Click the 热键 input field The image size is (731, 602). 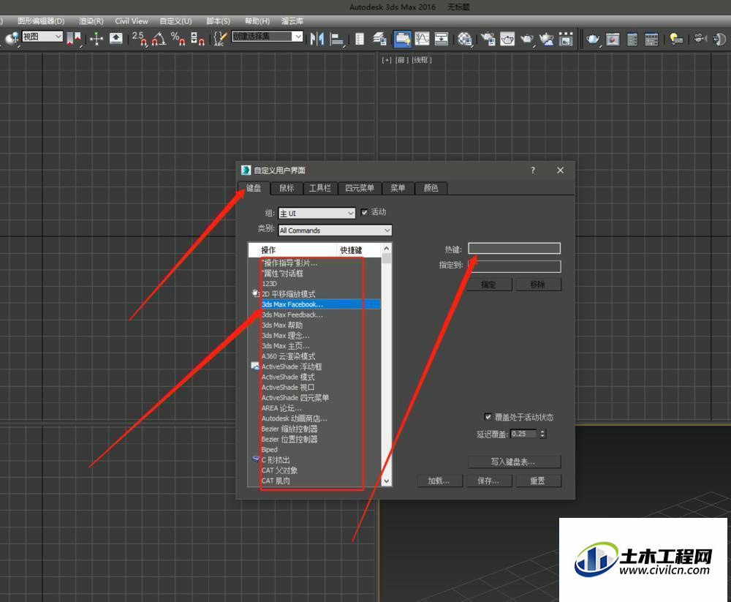tap(514, 248)
